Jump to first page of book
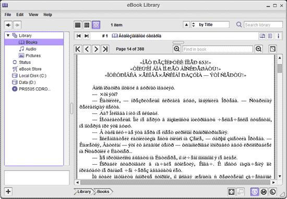This screenshot has width=287, height=199. (78, 49)
